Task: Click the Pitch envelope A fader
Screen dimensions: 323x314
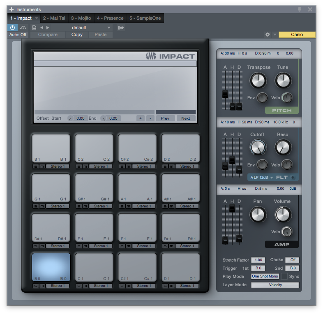Action: click(x=225, y=94)
